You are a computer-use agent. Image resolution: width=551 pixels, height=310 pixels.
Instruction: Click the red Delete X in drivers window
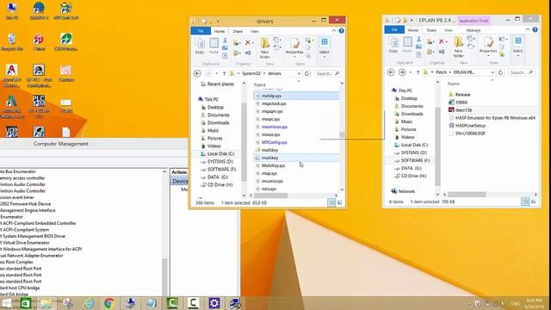tap(248, 42)
